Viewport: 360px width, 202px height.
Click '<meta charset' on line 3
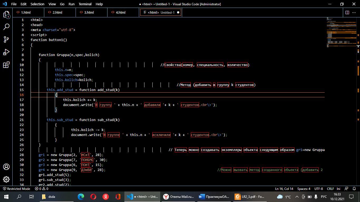tap(43, 30)
